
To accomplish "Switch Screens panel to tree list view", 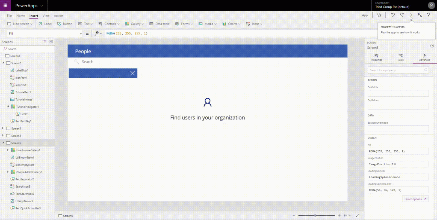I will point(45,42).
